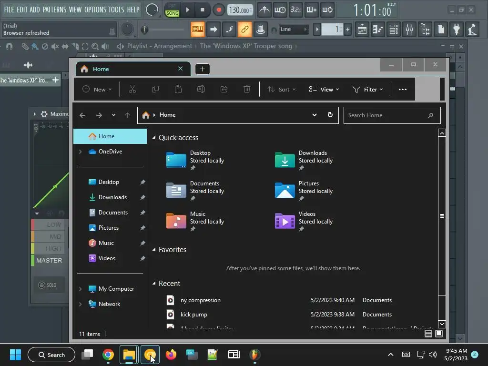Open the View dropdown in File Explorer
Screen dimensions: 488x366
point(324,89)
